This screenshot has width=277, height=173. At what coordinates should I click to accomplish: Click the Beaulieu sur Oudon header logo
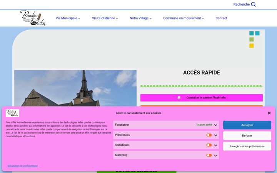pyautogui.click(x=33, y=18)
